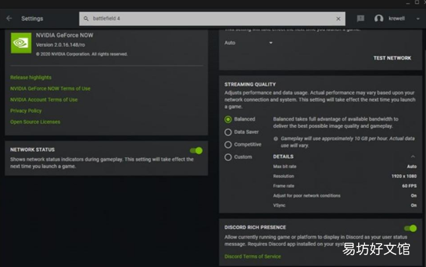Open the Privacy Policy link
This screenshot has height=267, width=426.
point(26,110)
